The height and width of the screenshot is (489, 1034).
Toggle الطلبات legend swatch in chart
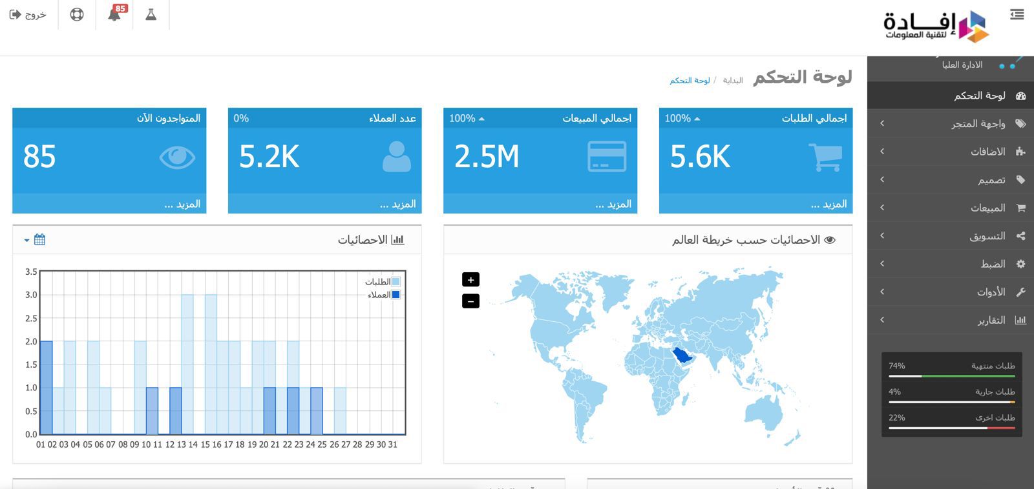[x=396, y=282]
